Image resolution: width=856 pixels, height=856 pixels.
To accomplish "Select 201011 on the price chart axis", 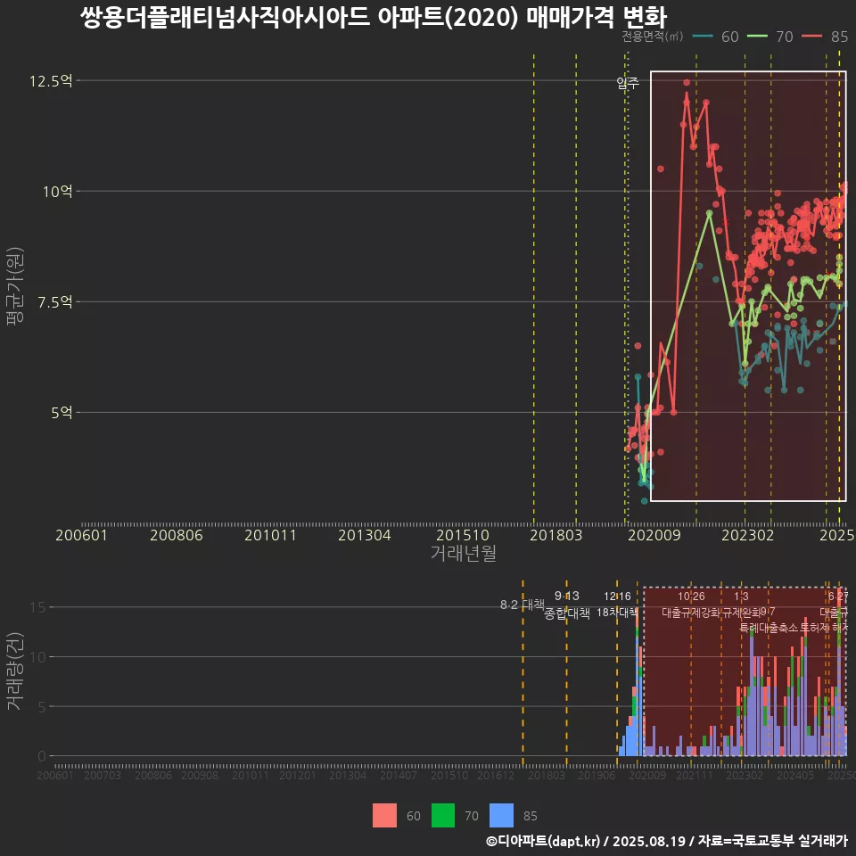I will pyautogui.click(x=270, y=535).
